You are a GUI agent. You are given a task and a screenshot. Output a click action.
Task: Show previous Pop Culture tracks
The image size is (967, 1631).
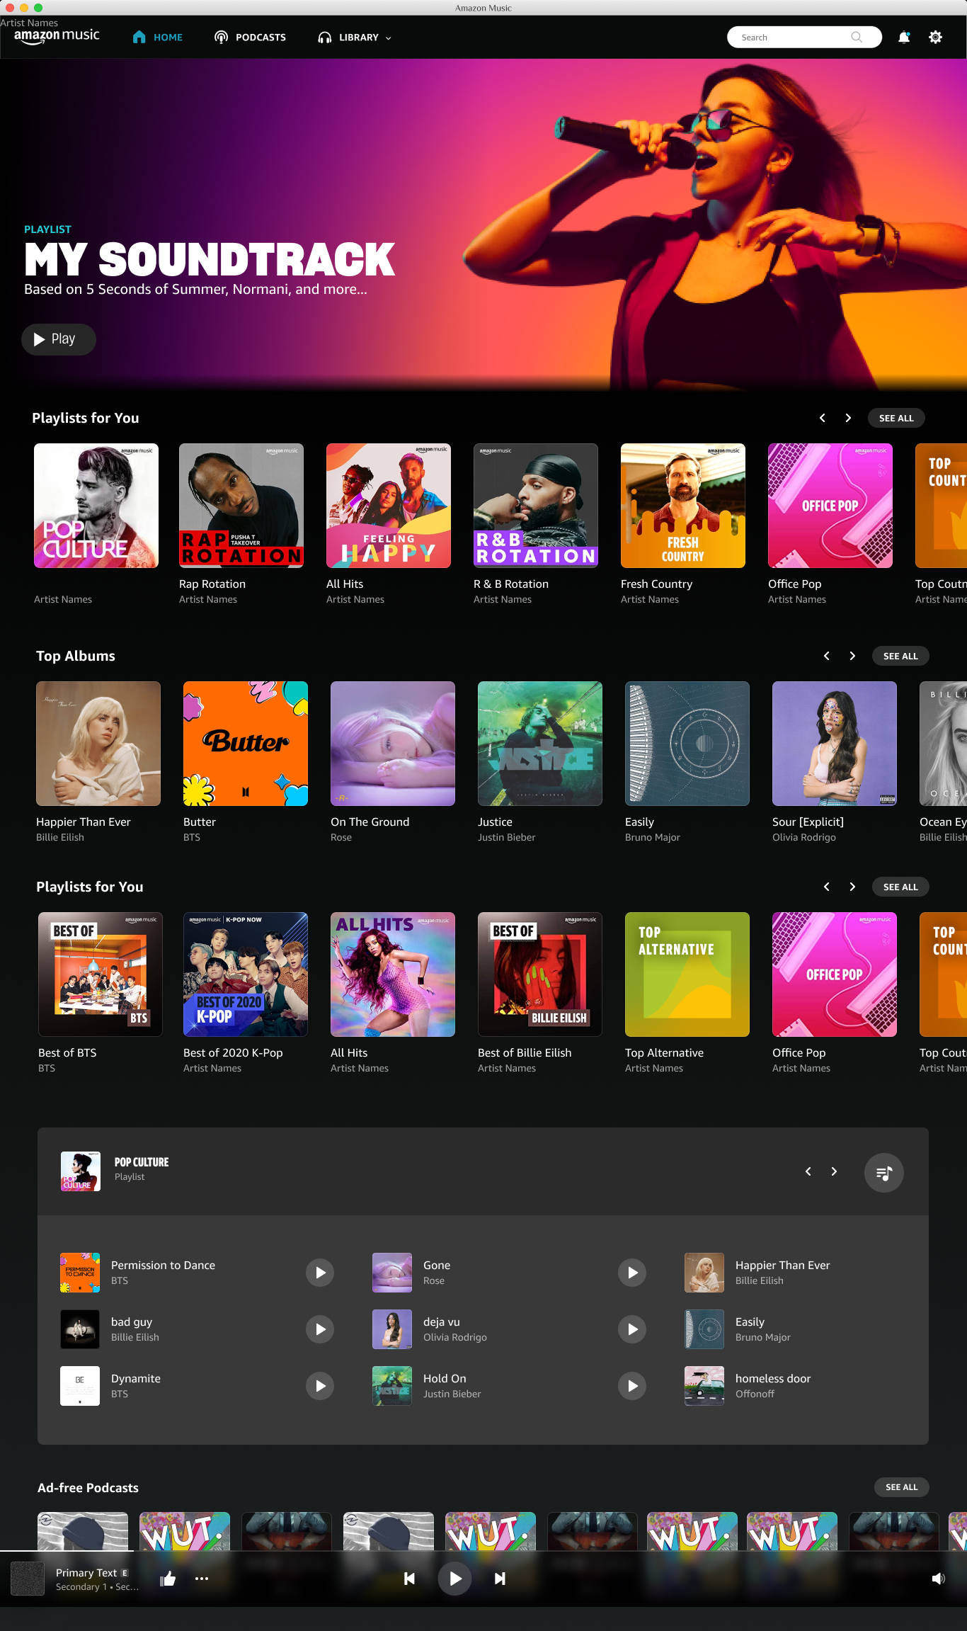pyautogui.click(x=808, y=1171)
